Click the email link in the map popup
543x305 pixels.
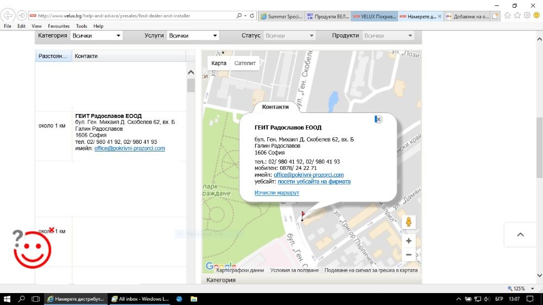(308, 175)
